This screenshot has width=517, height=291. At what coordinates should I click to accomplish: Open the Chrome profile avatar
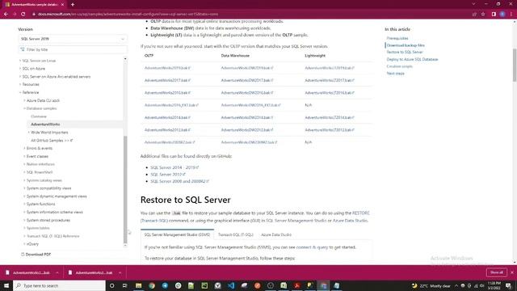tap(502, 15)
